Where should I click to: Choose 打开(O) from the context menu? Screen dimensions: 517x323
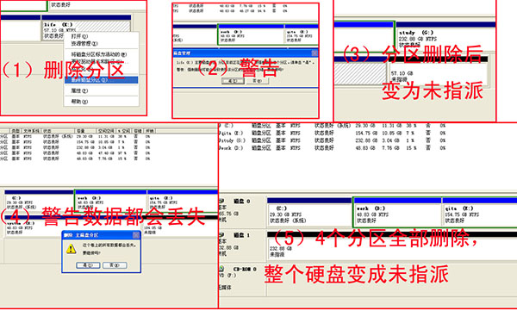80,36
